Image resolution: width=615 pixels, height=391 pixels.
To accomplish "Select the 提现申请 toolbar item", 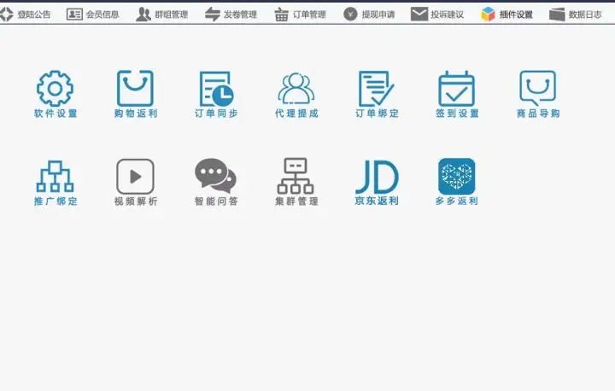I will pyautogui.click(x=369, y=15).
